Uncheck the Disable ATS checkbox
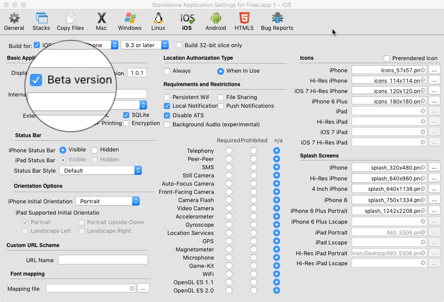This screenshot has height=302, width=444. click(x=167, y=116)
